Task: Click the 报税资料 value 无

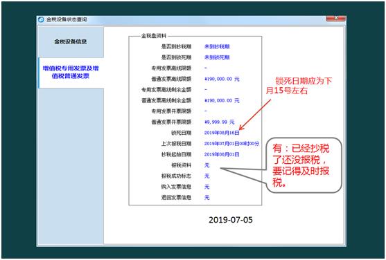Action: pyautogui.click(x=207, y=165)
